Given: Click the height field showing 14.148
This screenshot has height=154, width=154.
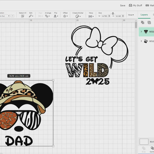Looking at the screenshot, I should [118, 16].
